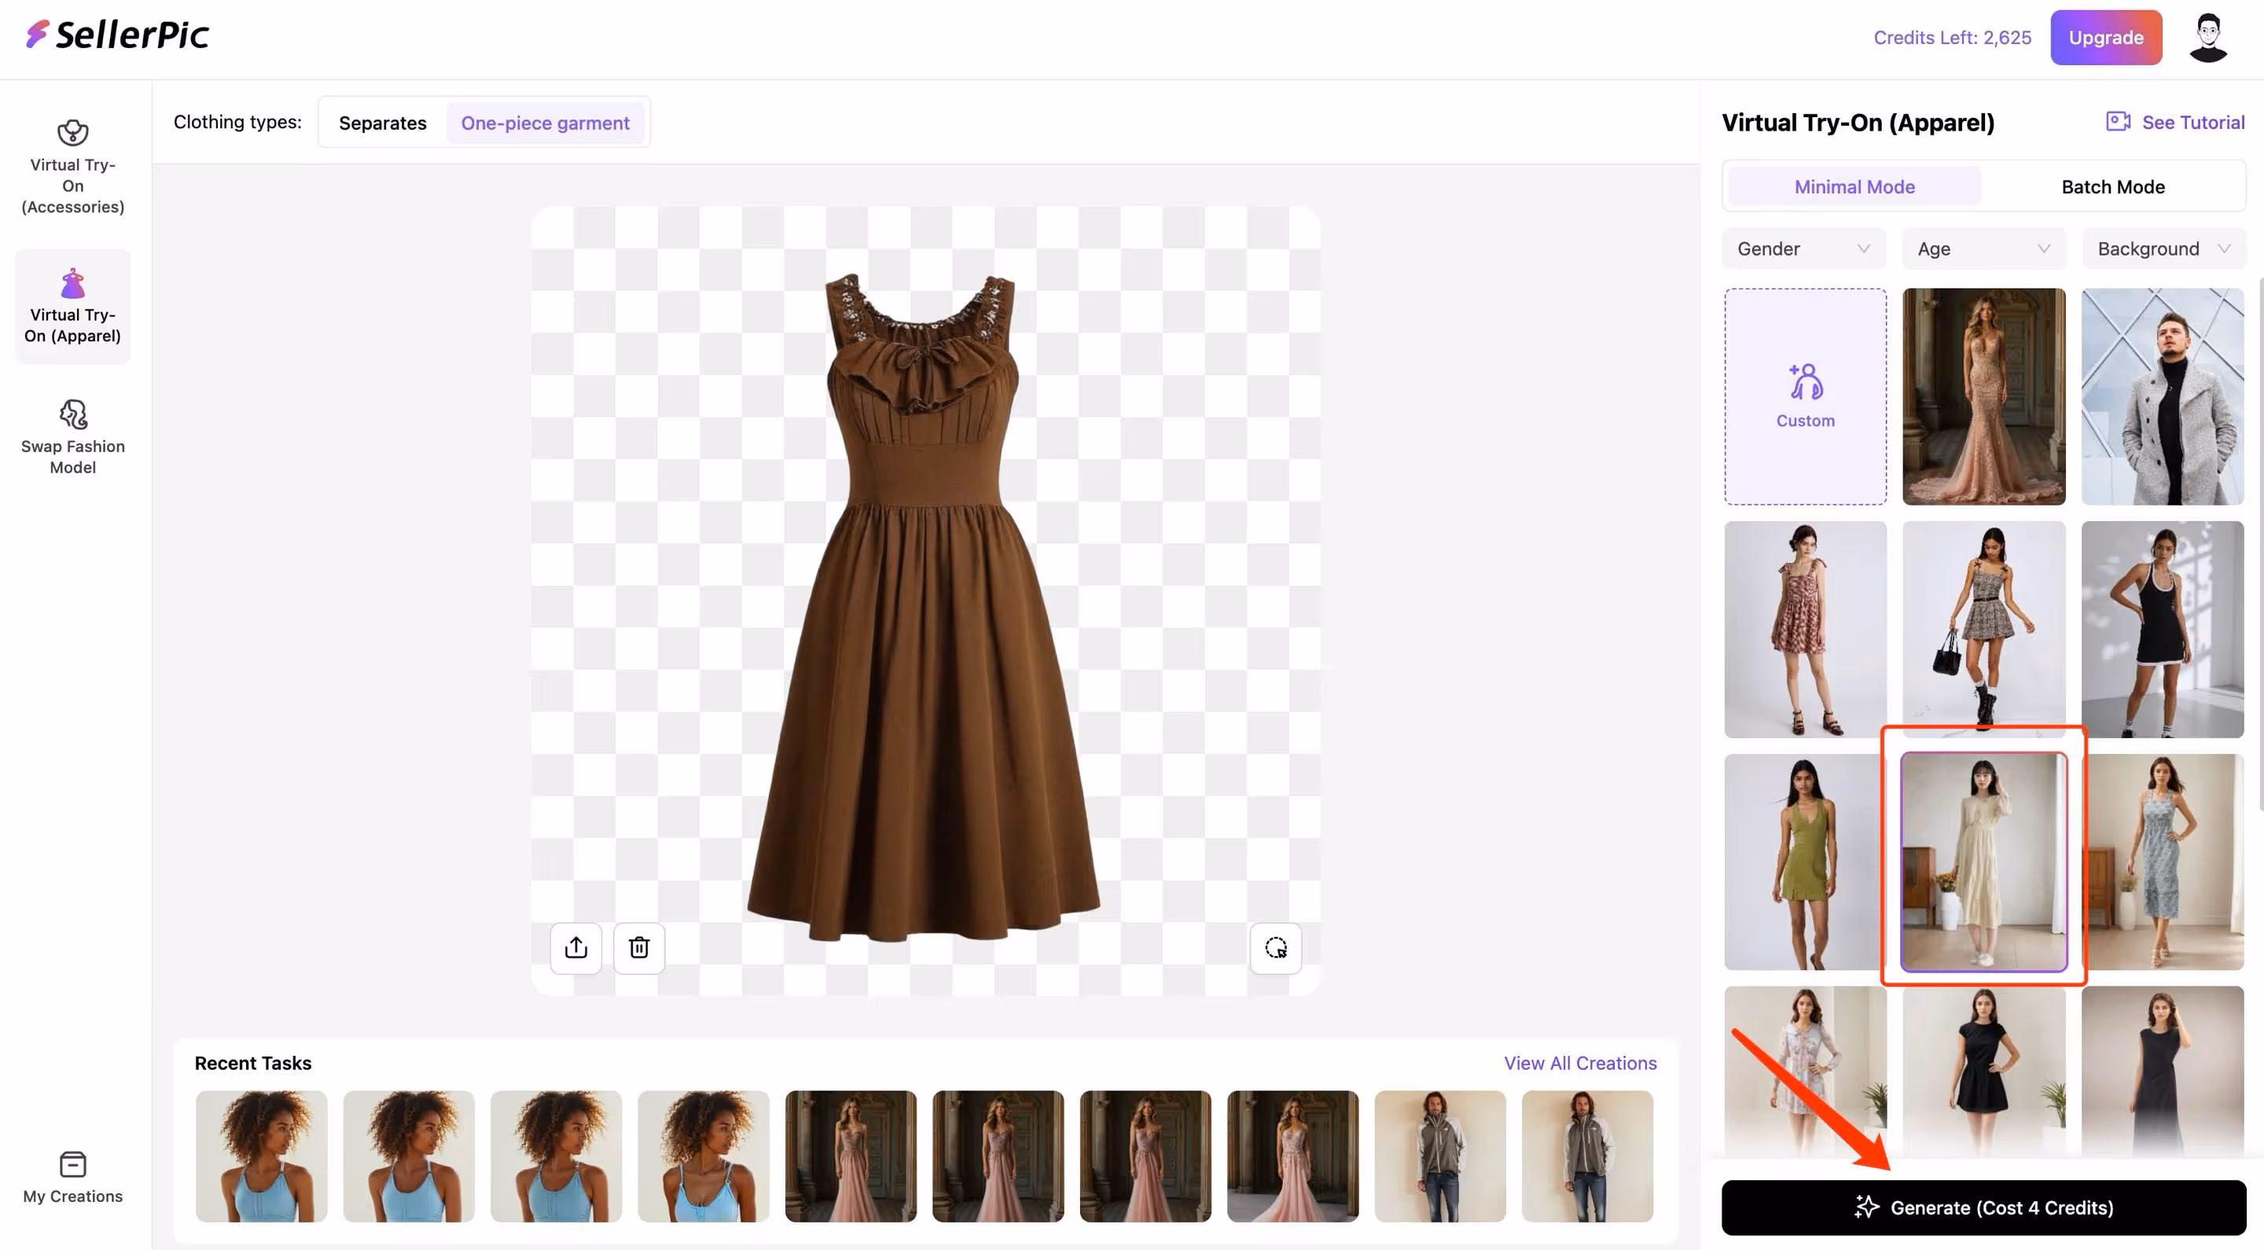Click the lasso selection icon on the canvas
The width and height of the screenshot is (2264, 1250).
pyautogui.click(x=1275, y=947)
